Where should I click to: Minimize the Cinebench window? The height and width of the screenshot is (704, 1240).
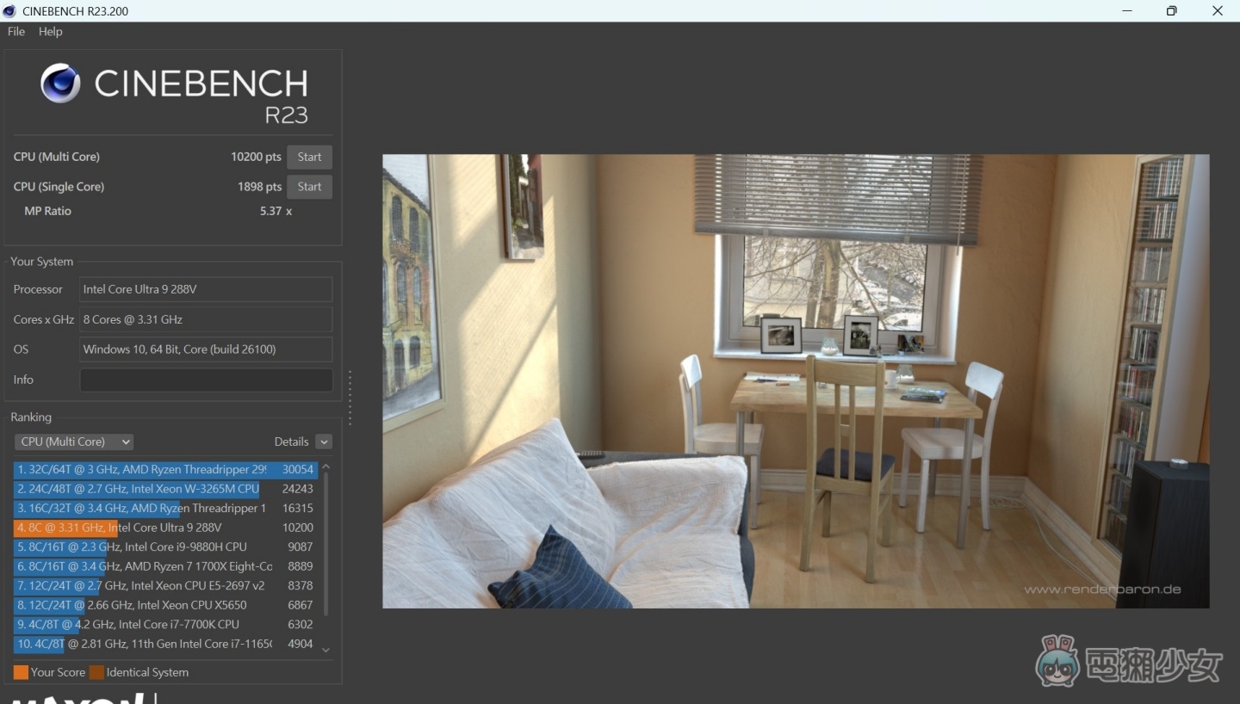[x=1127, y=10]
